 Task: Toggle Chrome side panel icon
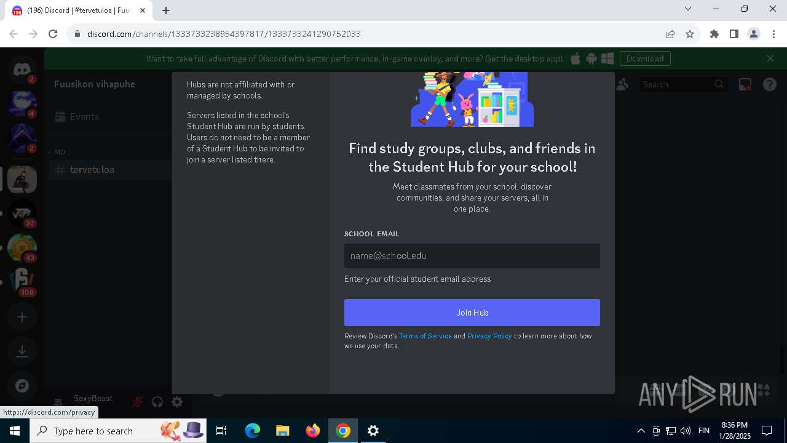(734, 34)
